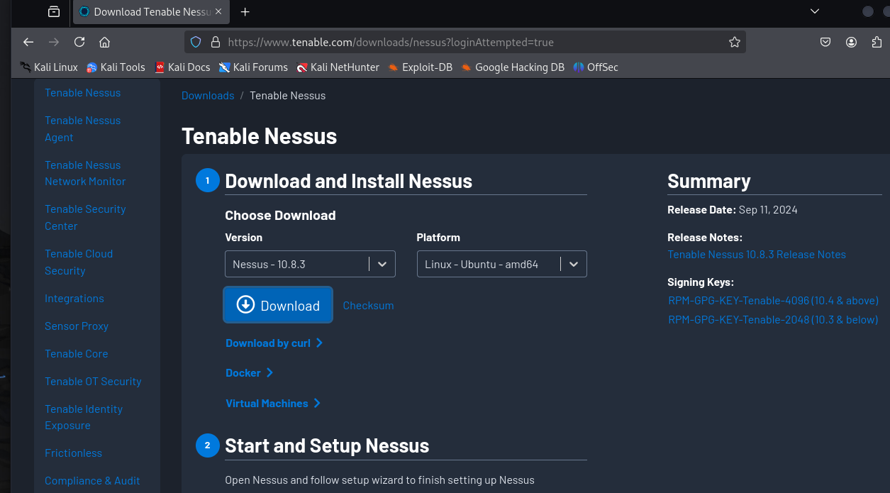Reload the current page

(79, 42)
